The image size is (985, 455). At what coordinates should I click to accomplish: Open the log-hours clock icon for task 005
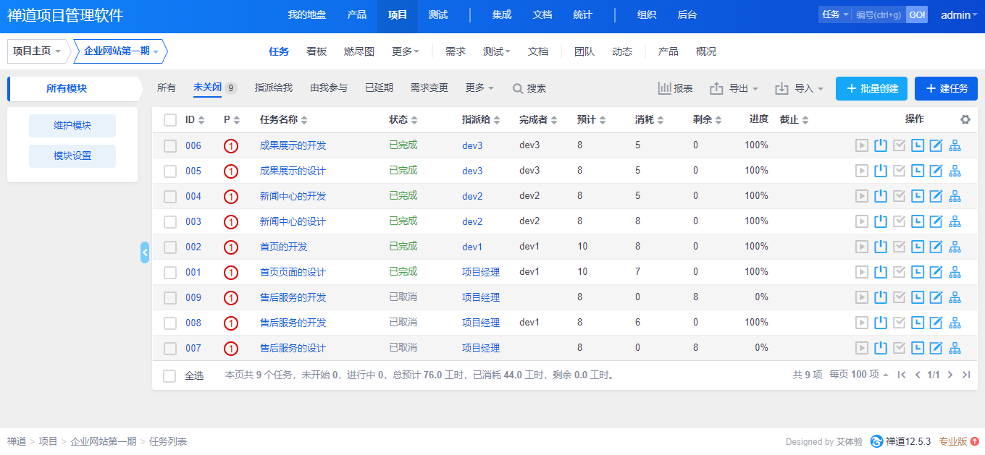[918, 171]
